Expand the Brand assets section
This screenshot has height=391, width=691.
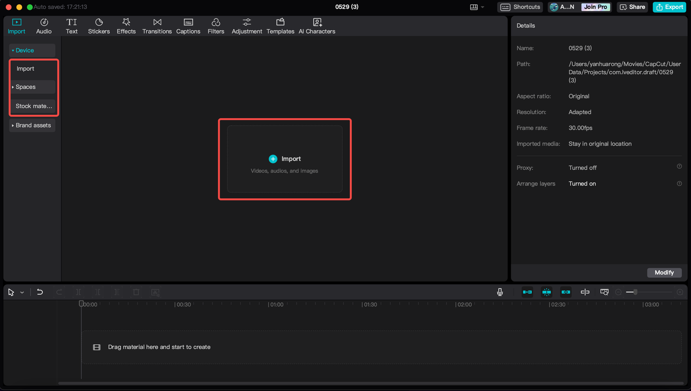32,125
